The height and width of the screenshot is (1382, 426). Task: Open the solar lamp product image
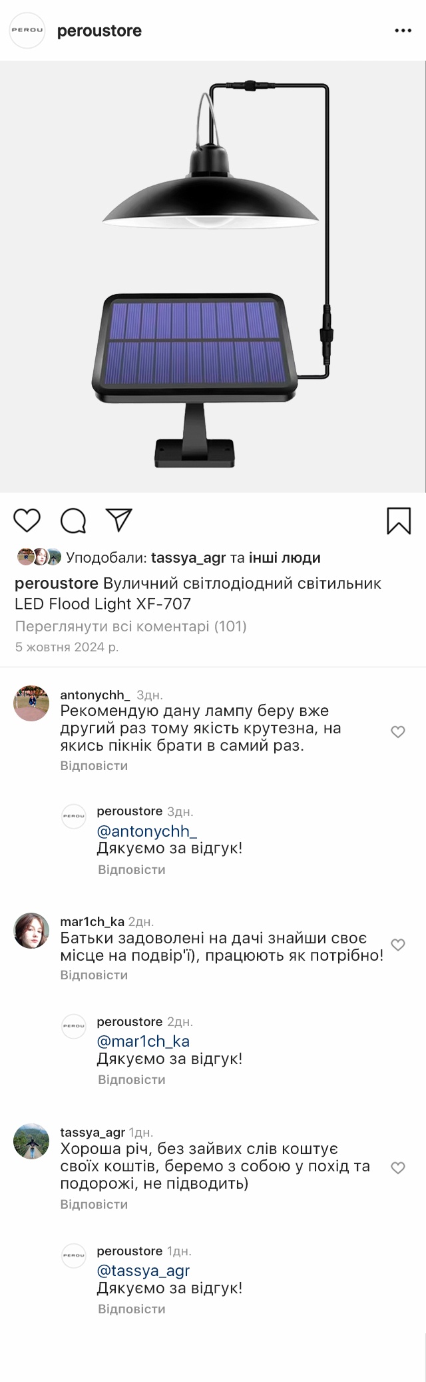[x=213, y=277]
